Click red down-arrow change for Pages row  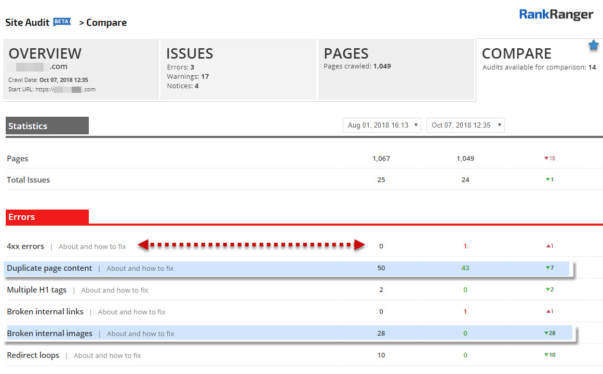(x=549, y=159)
